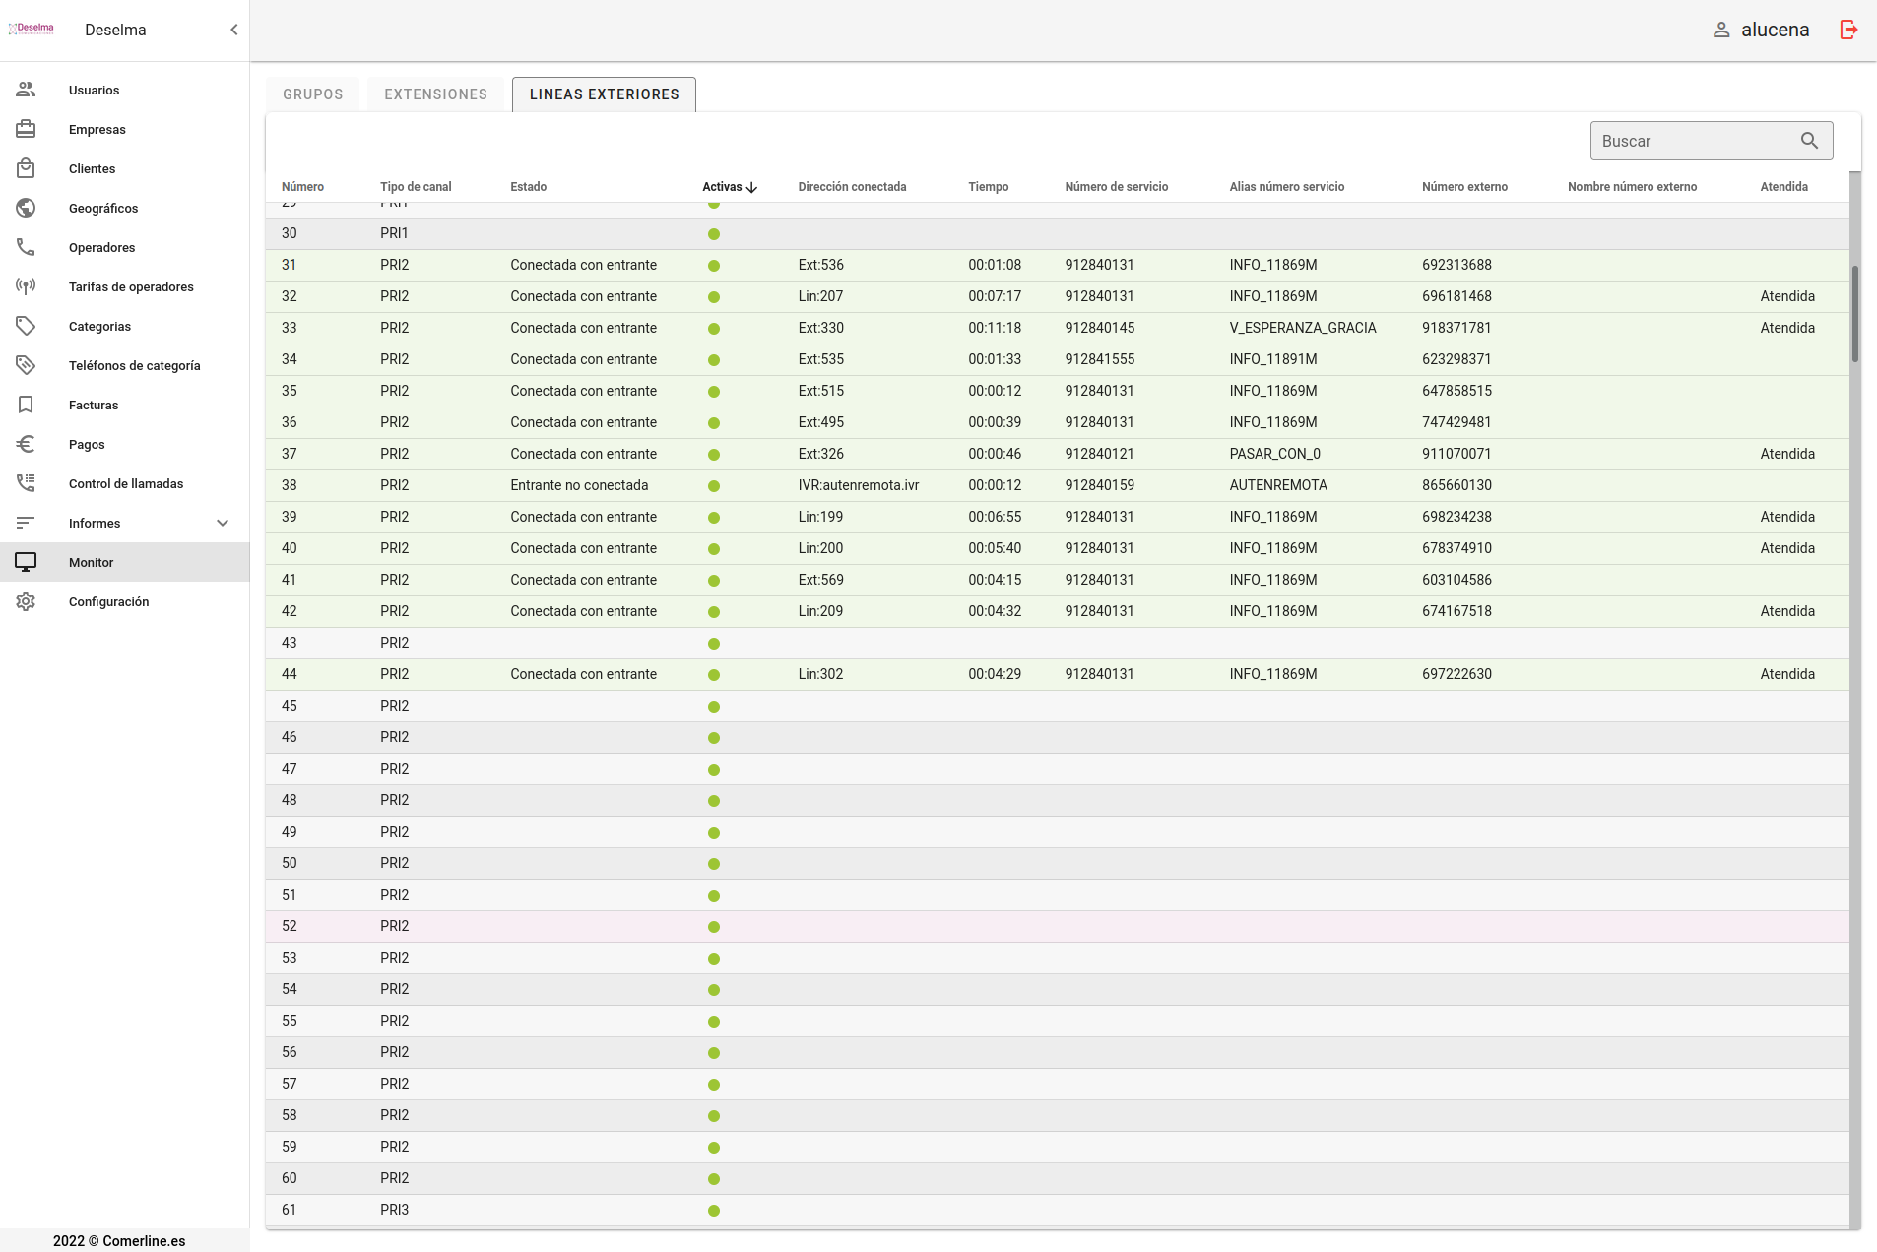Sort by Número de servicio header
Viewport: 1877px width, 1252px height.
point(1117,187)
